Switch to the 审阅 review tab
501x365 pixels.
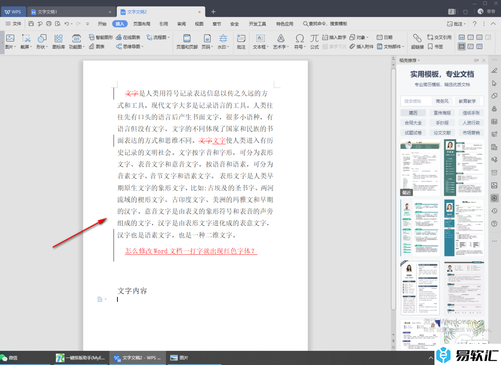point(182,24)
